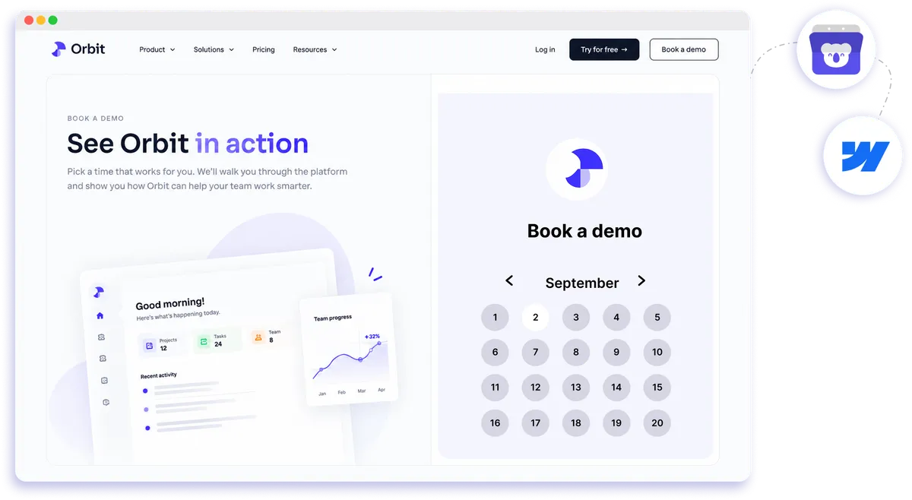Choose day 5 in the calendar
Image resolution: width=912 pixels, height=500 pixels.
pos(657,318)
